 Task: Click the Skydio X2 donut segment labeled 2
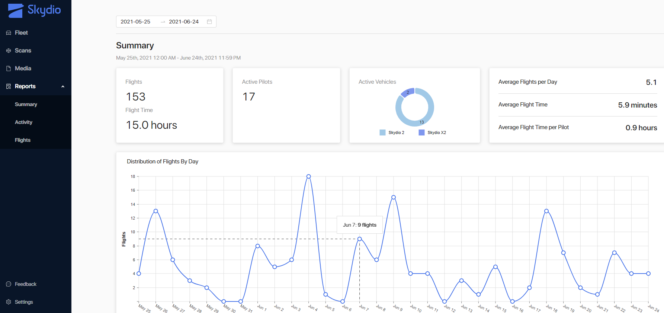pos(408,92)
